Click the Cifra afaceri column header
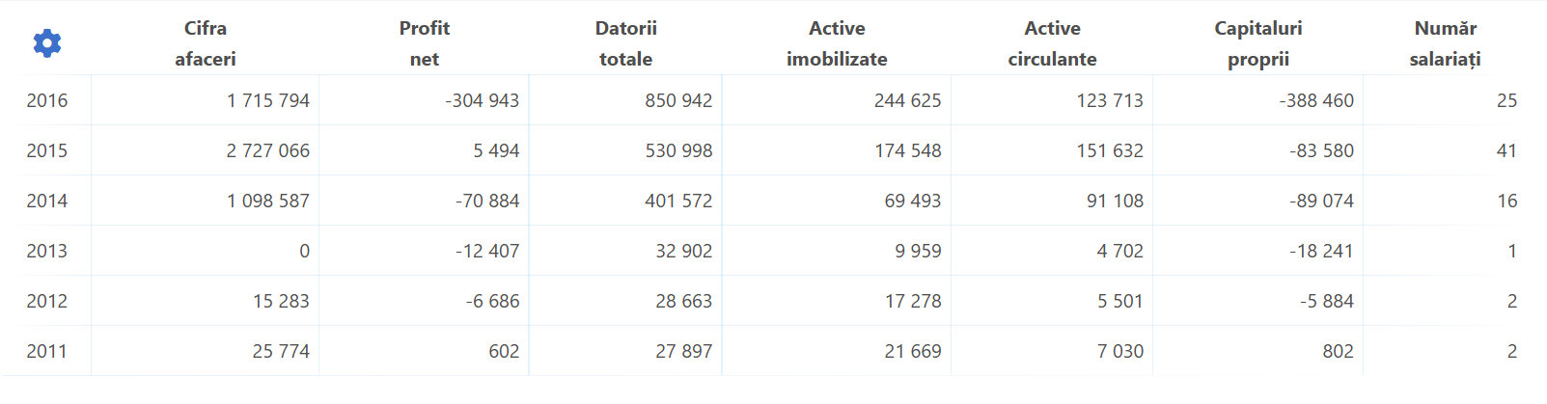 pos(206,43)
